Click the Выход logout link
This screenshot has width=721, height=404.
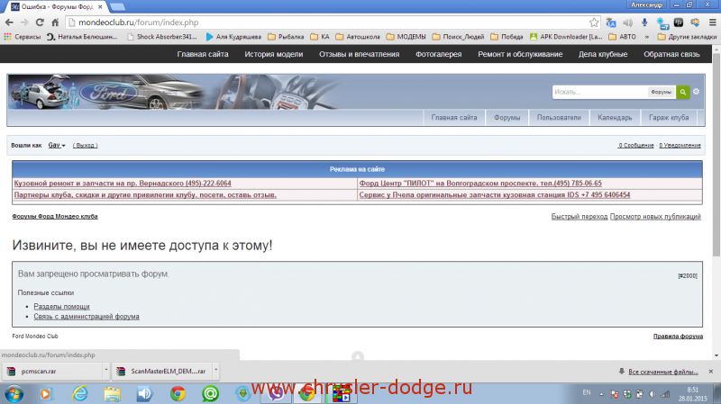tap(85, 145)
